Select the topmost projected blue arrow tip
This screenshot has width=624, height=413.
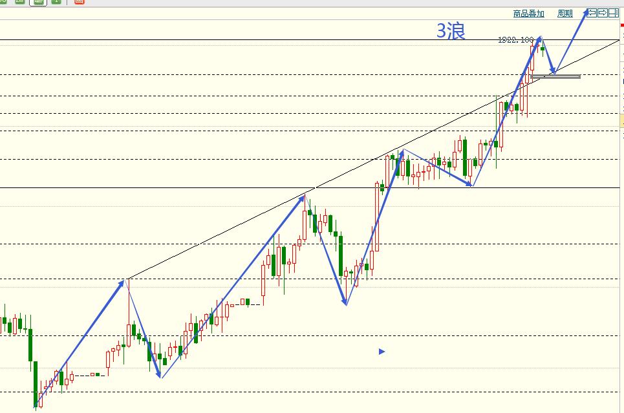[586, 12]
